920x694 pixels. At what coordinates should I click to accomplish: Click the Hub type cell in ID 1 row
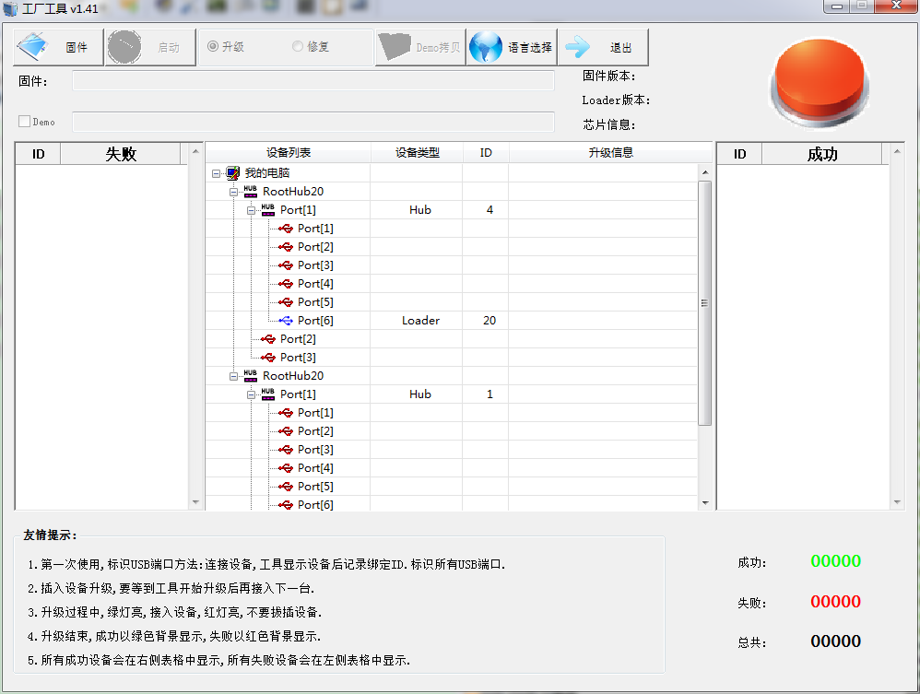(417, 394)
